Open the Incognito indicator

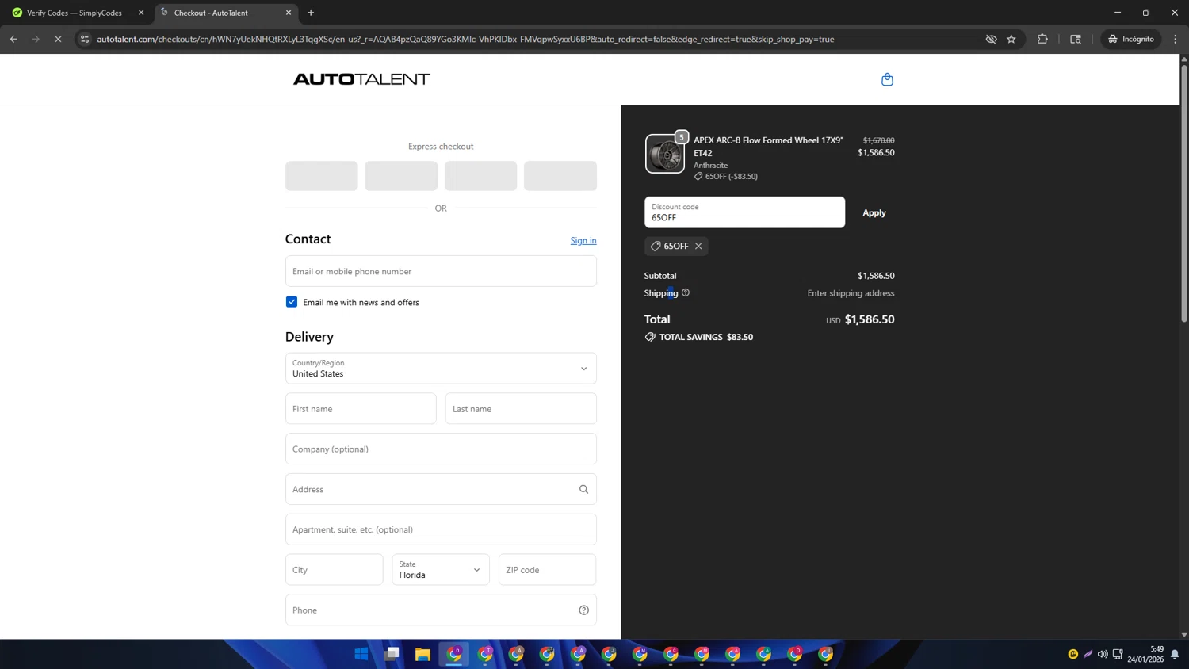click(1131, 39)
